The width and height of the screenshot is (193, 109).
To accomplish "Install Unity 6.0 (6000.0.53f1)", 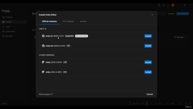I will 148,46.
